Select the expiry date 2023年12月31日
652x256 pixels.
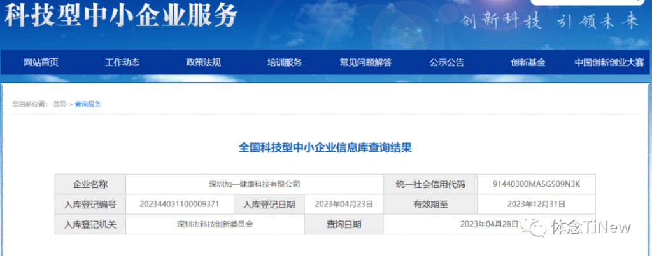(536, 204)
